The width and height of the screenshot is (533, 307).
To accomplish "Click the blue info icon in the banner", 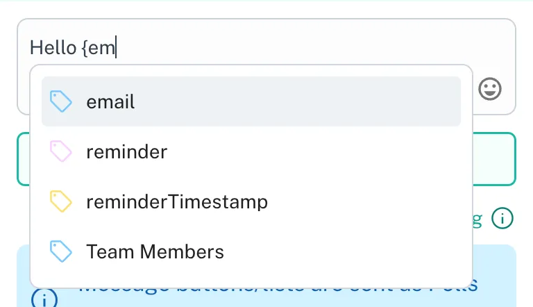I will [42, 300].
